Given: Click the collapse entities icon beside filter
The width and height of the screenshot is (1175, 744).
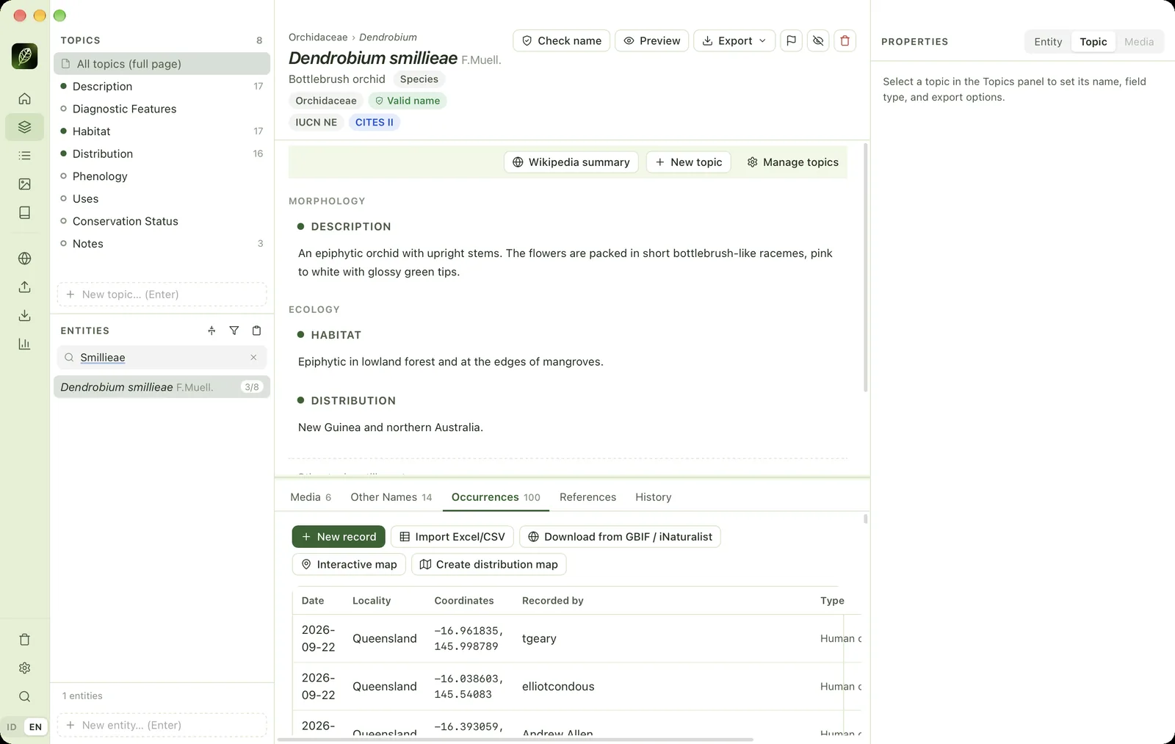Looking at the screenshot, I should (211, 331).
